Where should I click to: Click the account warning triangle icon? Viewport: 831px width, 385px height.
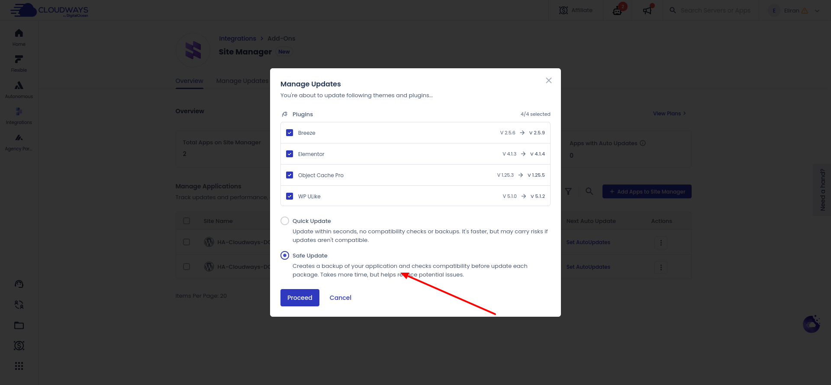805,10
